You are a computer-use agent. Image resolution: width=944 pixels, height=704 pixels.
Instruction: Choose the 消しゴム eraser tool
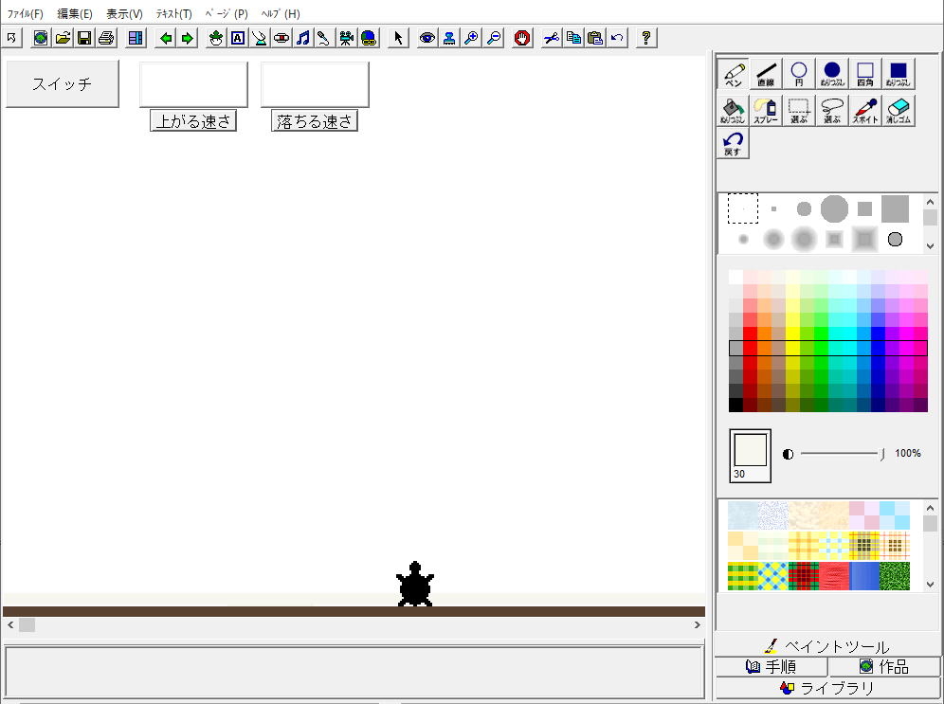point(898,112)
